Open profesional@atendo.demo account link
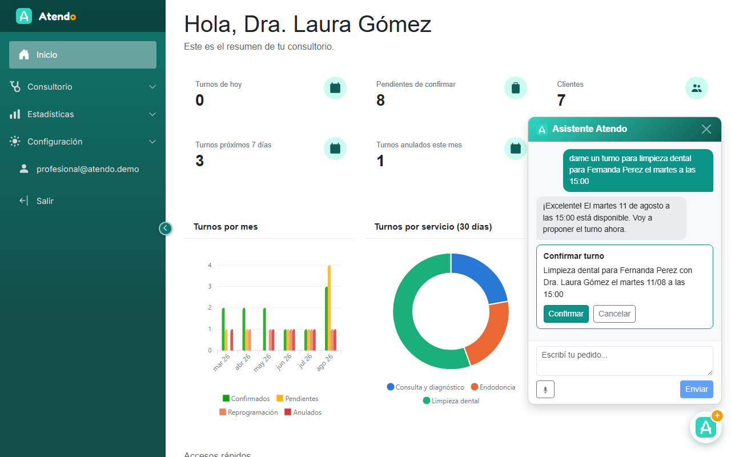 click(88, 169)
